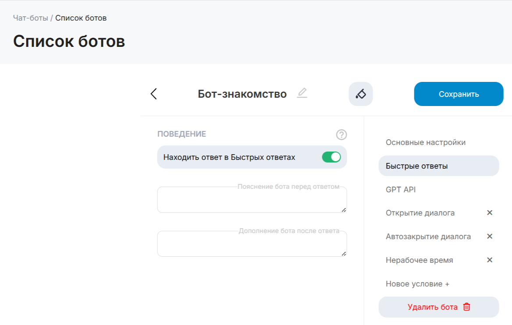The image size is (512, 325).
Task: Remove the Автозакрытие диалога condition with X
Action: pyautogui.click(x=490, y=237)
